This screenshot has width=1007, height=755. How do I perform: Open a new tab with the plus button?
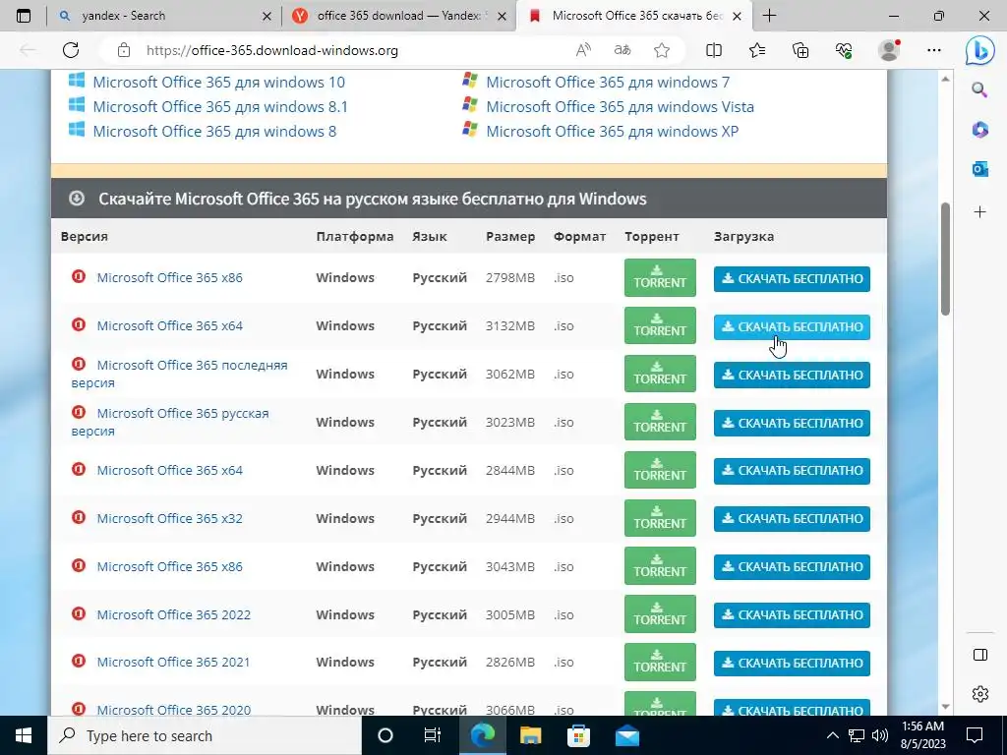point(769,16)
